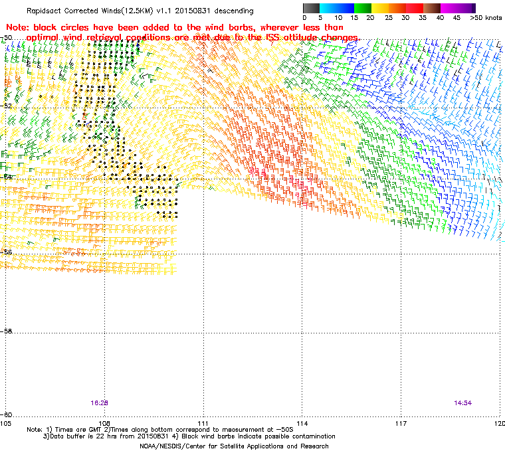Viewport: 505px width, 457px height.
Task: Click the yellow 20-25 knots legend swatch
Action: [x=380, y=8]
